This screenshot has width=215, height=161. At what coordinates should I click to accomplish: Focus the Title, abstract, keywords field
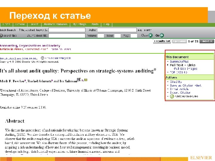click(x=67, y=30)
